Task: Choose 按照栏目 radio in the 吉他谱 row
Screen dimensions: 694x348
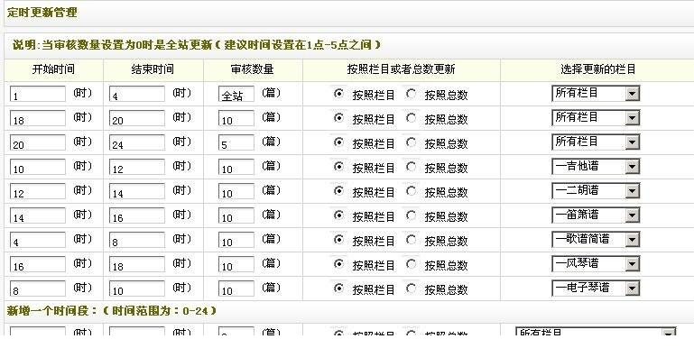Action: pyautogui.click(x=338, y=166)
